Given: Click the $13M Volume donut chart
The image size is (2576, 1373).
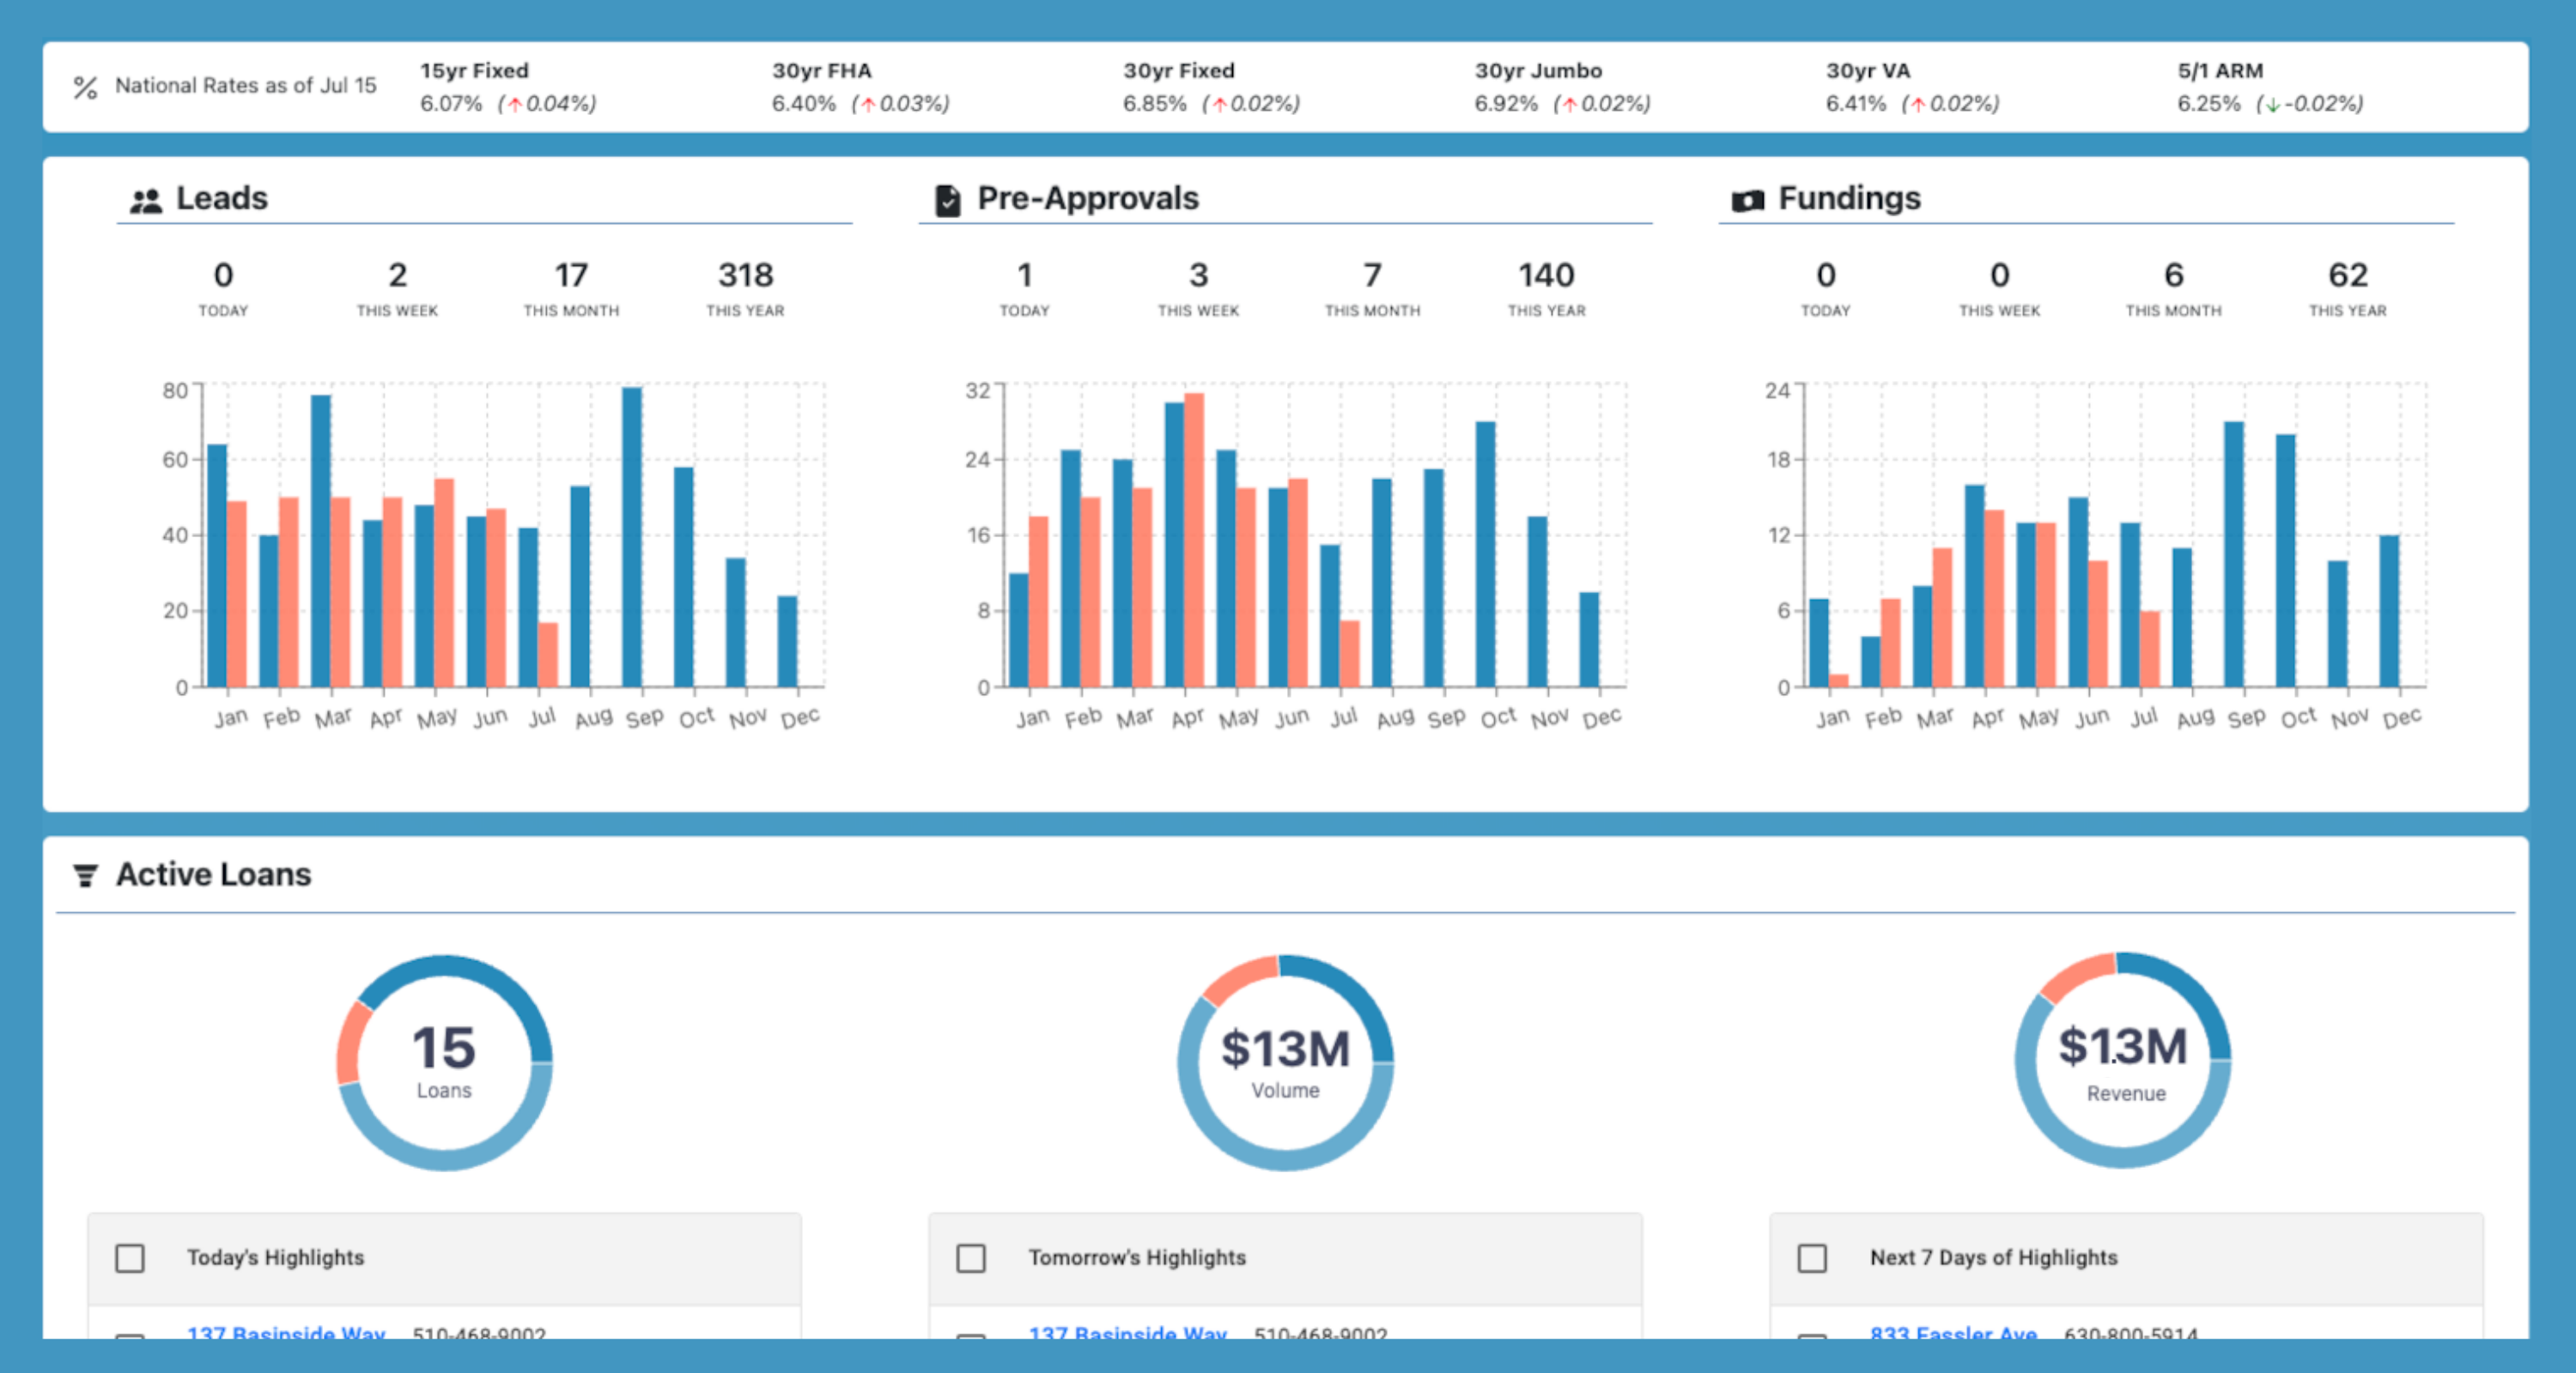Looking at the screenshot, I should tap(1285, 1062).
